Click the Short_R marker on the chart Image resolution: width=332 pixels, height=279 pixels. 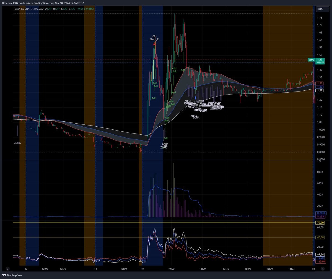point(154,39)
